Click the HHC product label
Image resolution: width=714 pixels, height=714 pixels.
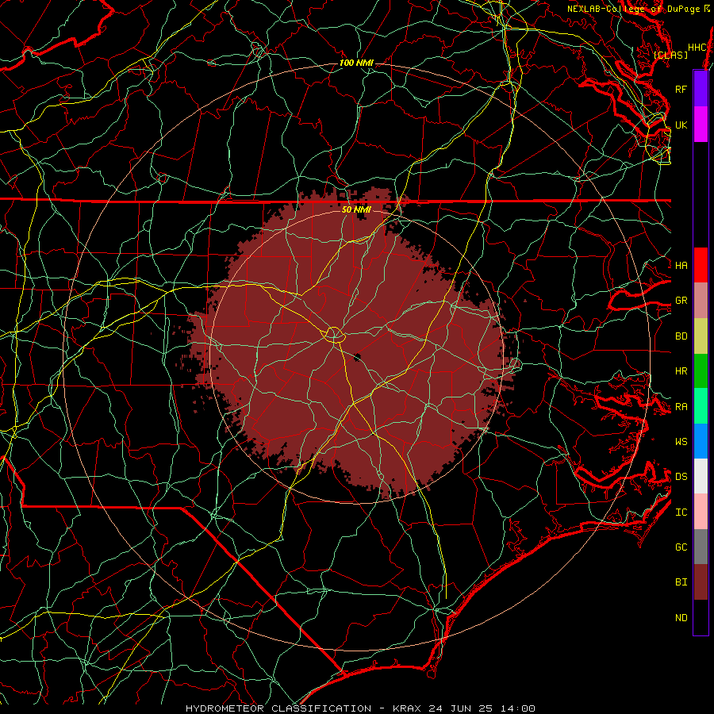[x=697, y=48]
